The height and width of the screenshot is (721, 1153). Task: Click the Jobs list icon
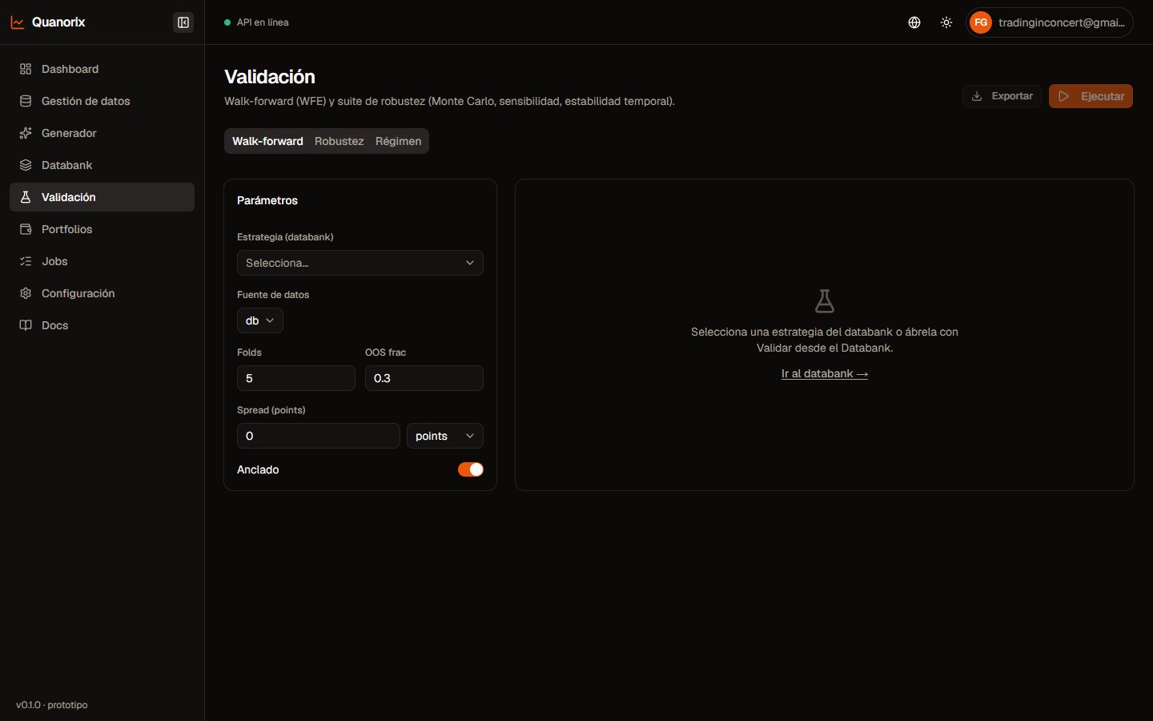click(26, 261)
